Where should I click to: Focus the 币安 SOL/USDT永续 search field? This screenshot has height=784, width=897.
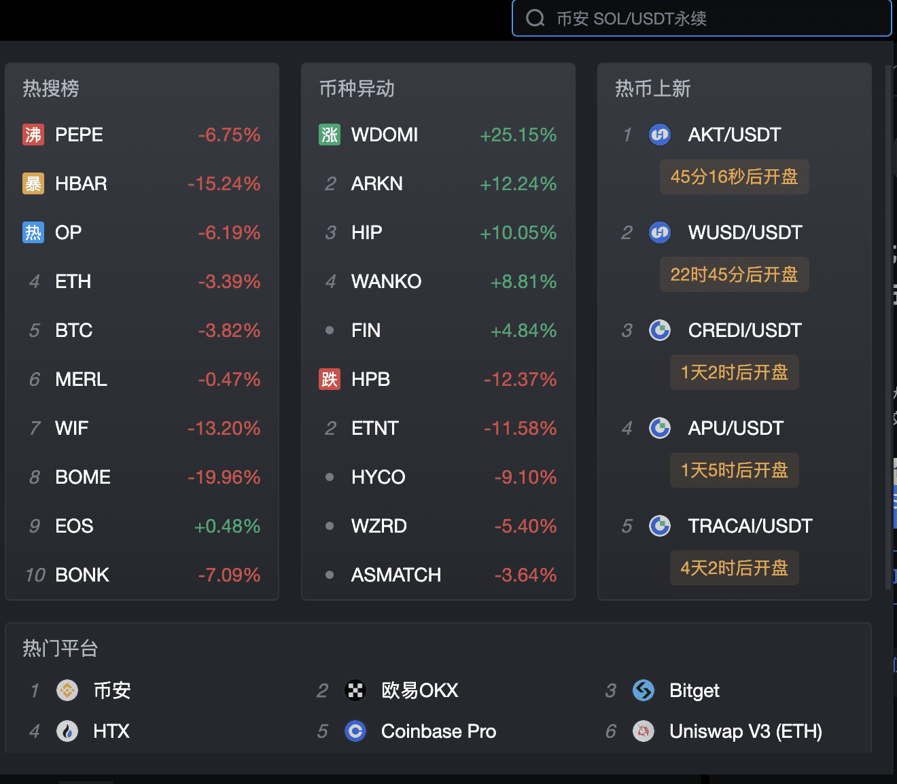(701, 18)
